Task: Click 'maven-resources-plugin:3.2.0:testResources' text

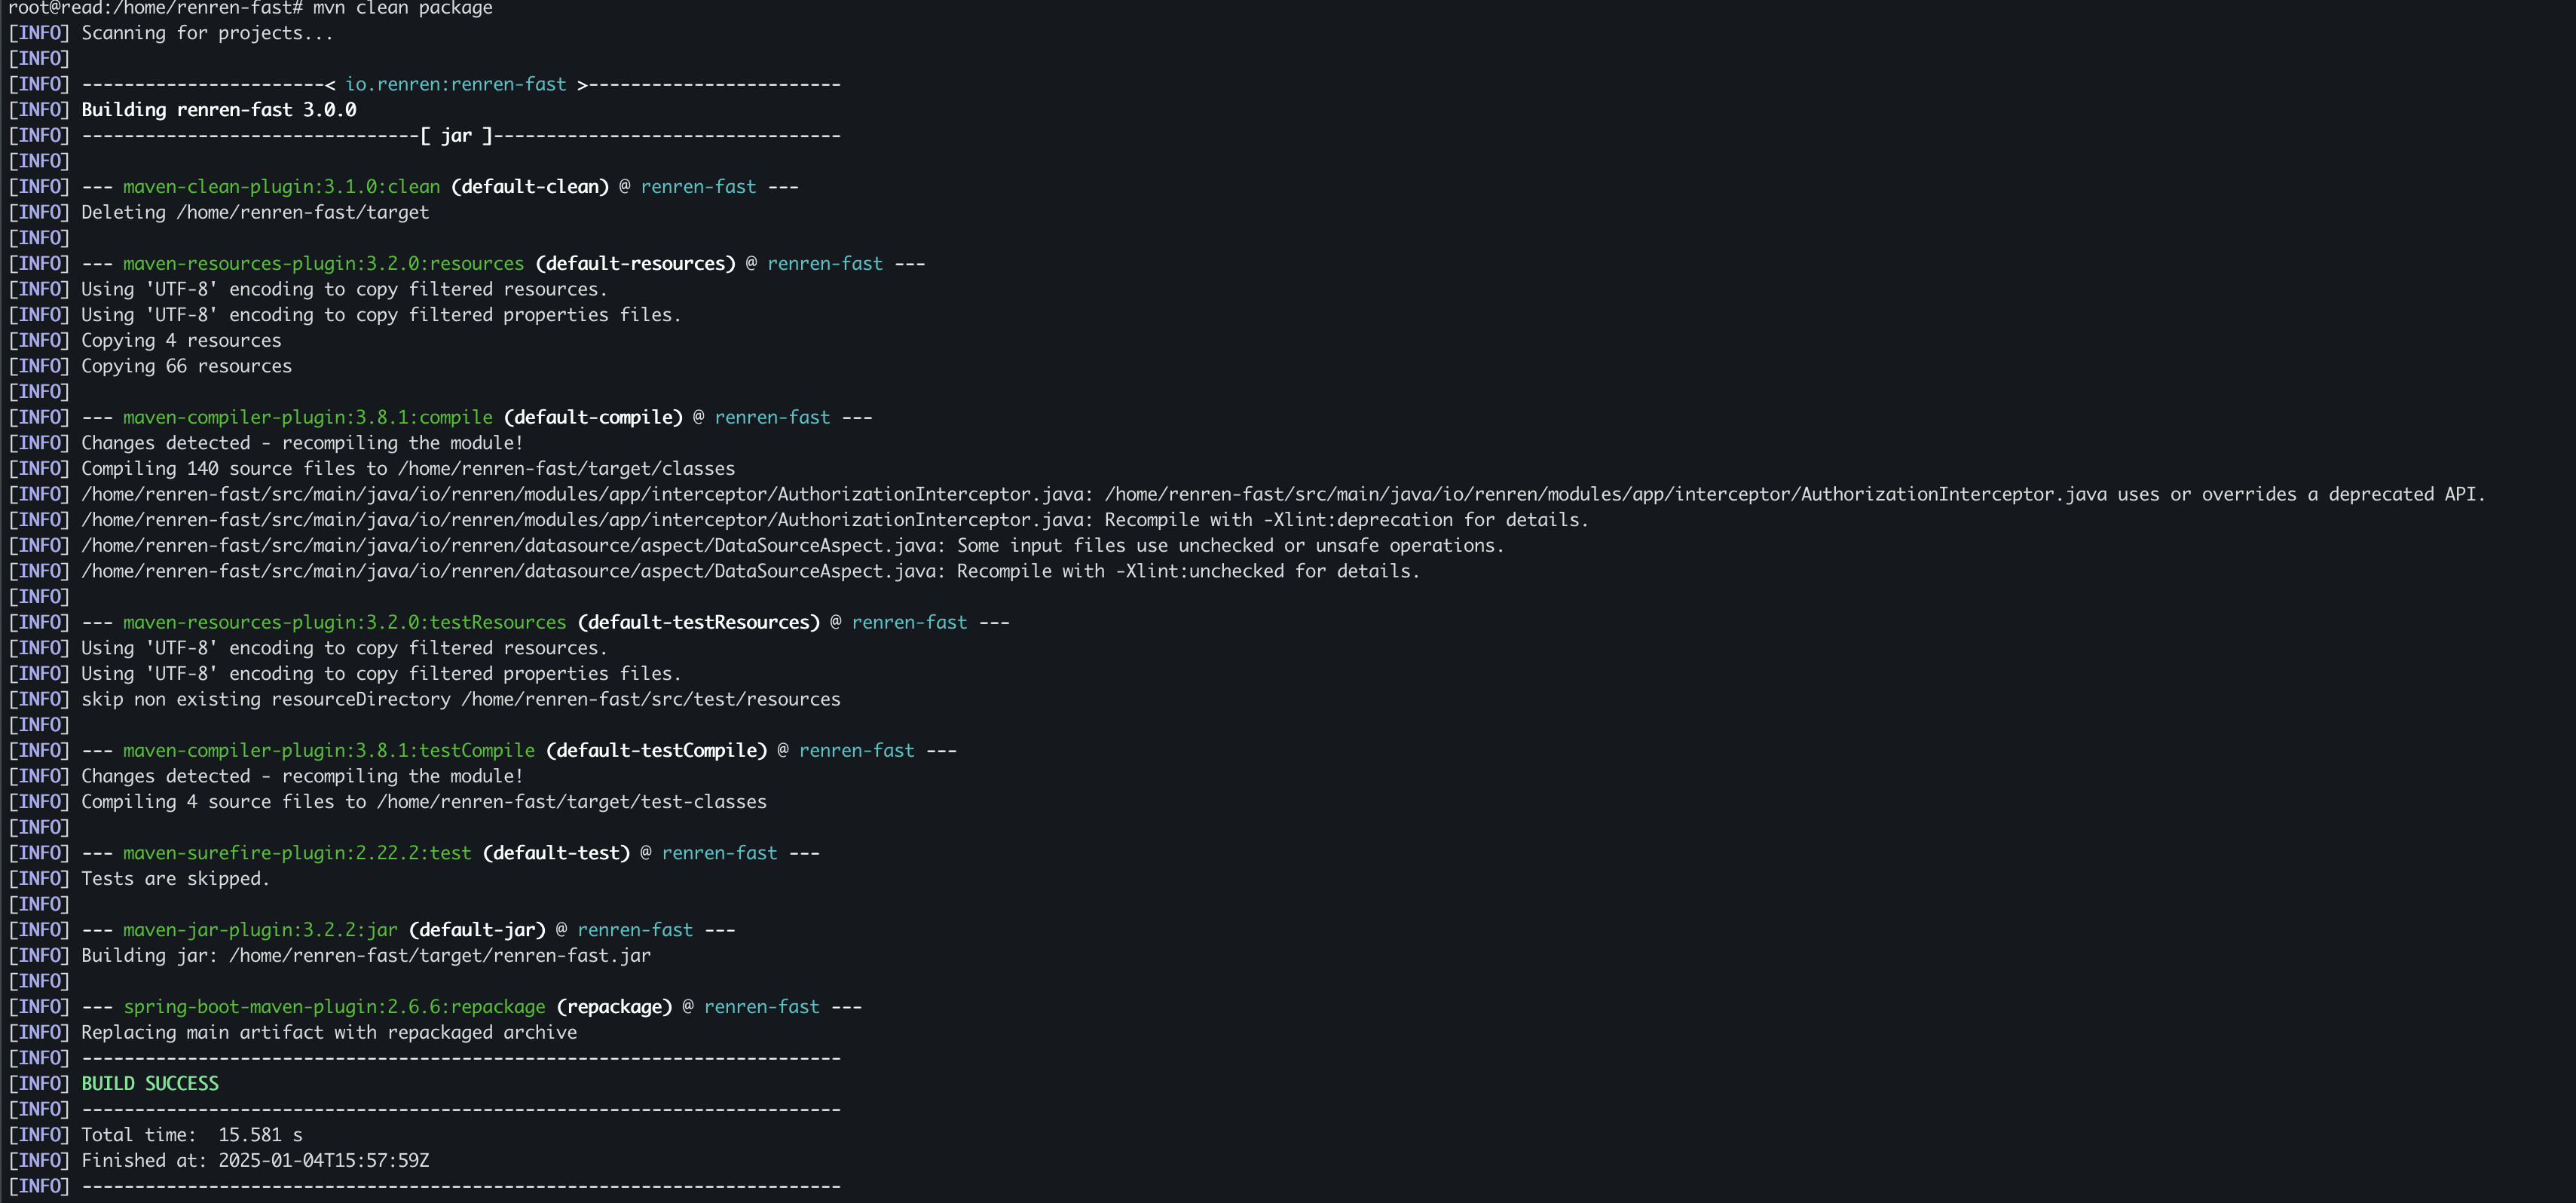Action: [x=344, y=622]
